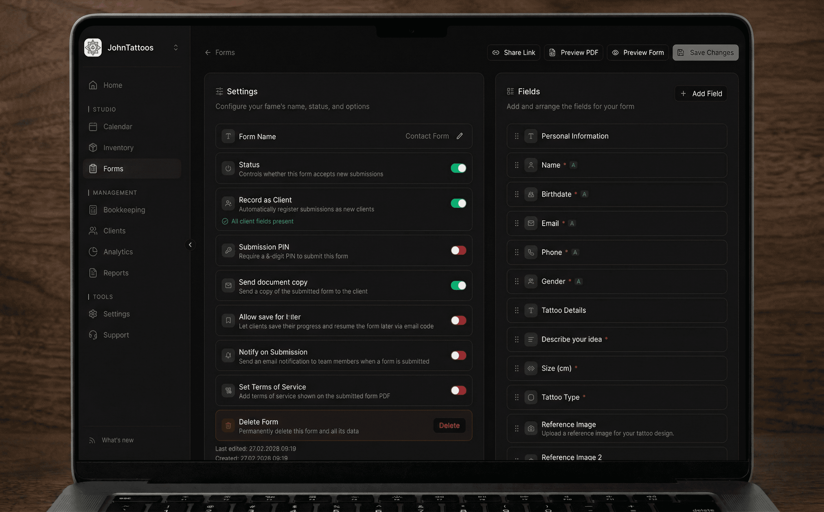824x512 pixels.
Task: Click the envelope icon on Email field
Action: 531,223
